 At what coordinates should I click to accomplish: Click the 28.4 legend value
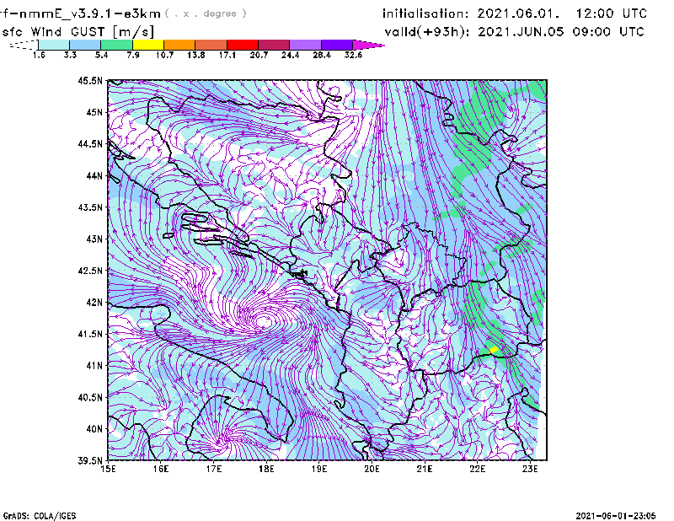click(x=322, y=55)
